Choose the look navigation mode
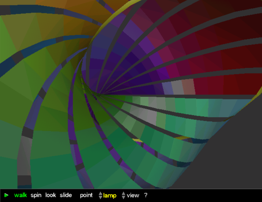The height and width of the screenshot is (202, 262). coord(51,195)
